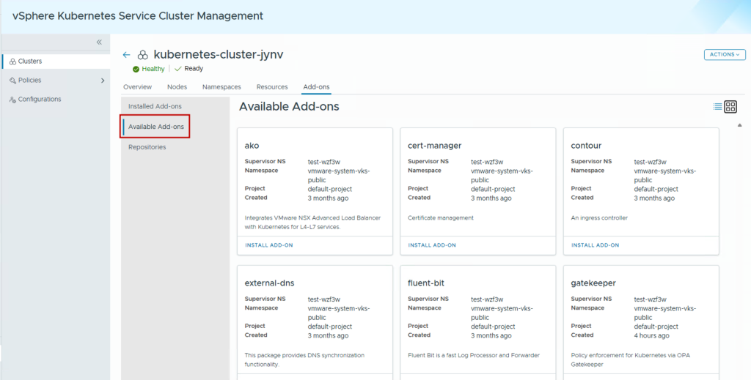The width and height of the screenshot is (751, 380).
Task: Click the gatekeeper card title
Action: 593,283
